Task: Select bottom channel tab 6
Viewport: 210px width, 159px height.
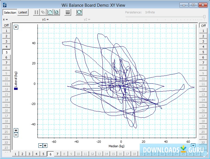Action: tap(50, 154)
